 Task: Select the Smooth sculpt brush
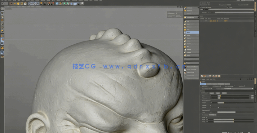[x=191, y=27]
